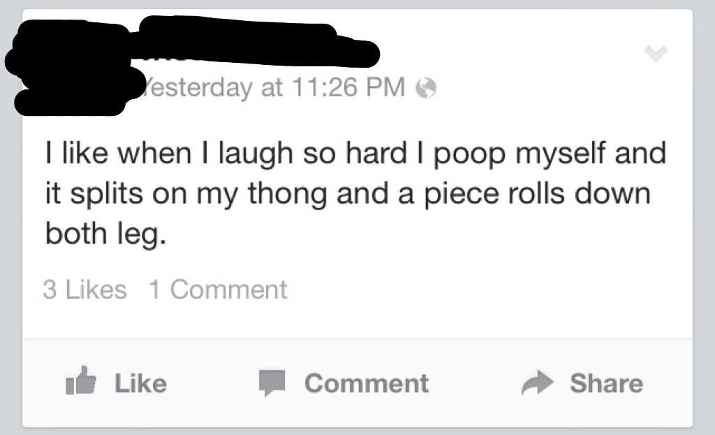Click the curved arrow Share icon
The image size is (715, 435).
point(538,382)
